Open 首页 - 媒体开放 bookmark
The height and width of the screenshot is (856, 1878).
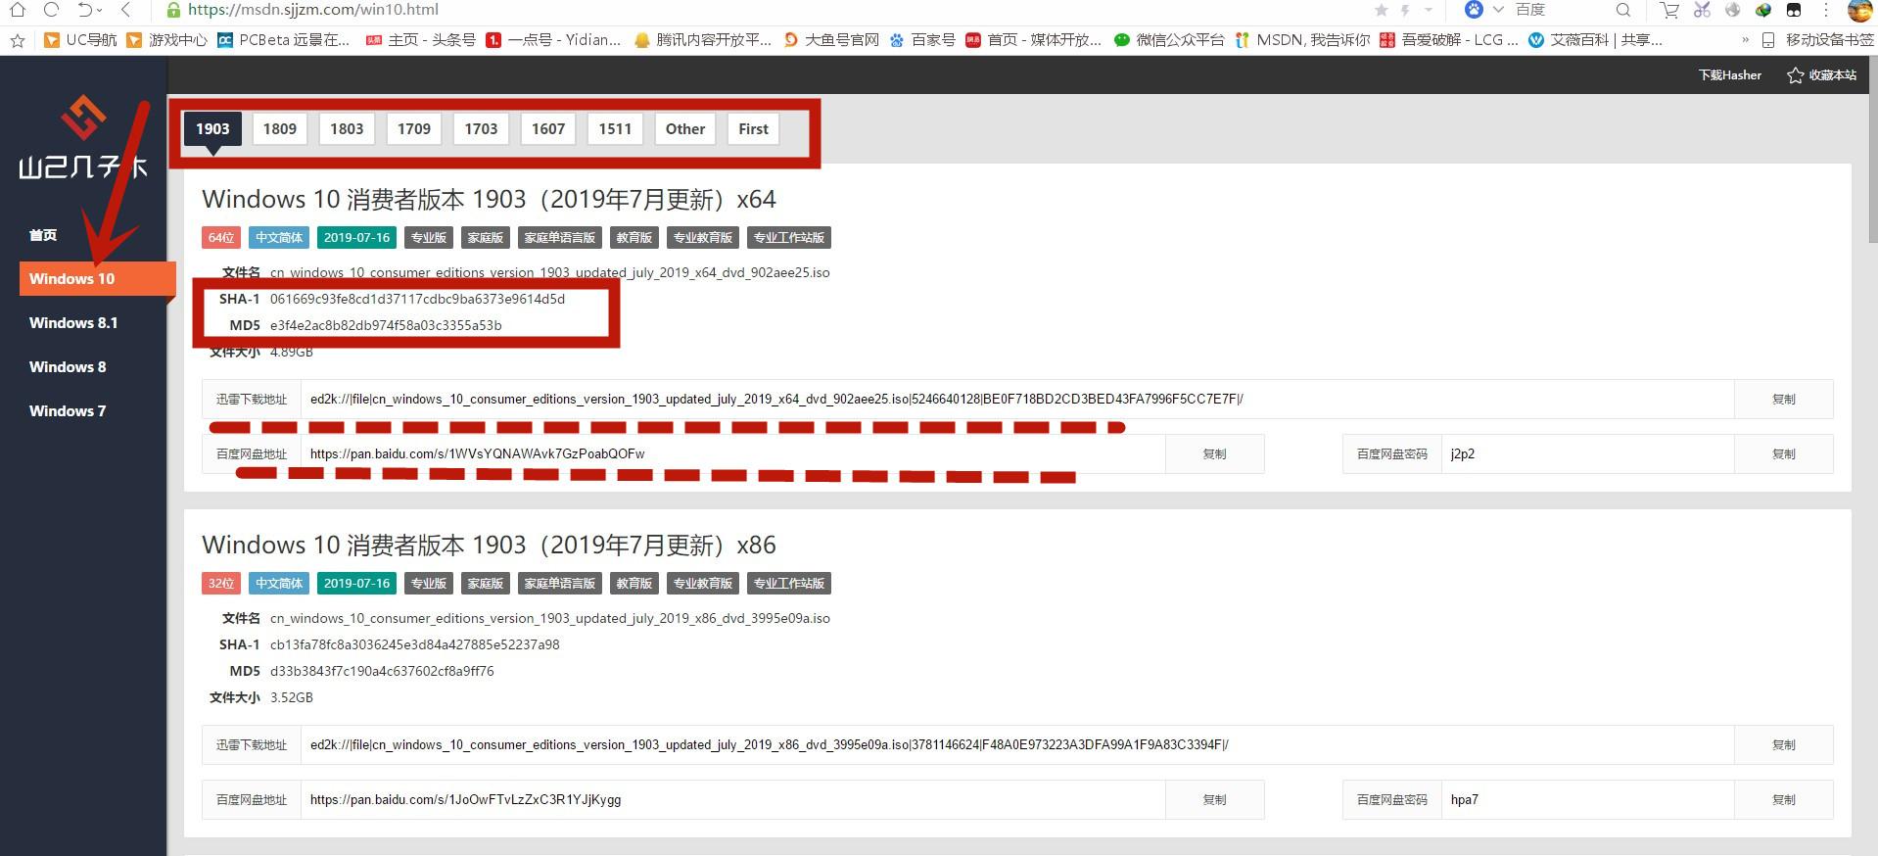pos(1034,40)
